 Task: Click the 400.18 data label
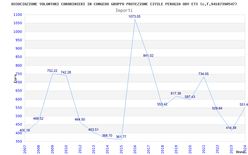pos(24,130)
